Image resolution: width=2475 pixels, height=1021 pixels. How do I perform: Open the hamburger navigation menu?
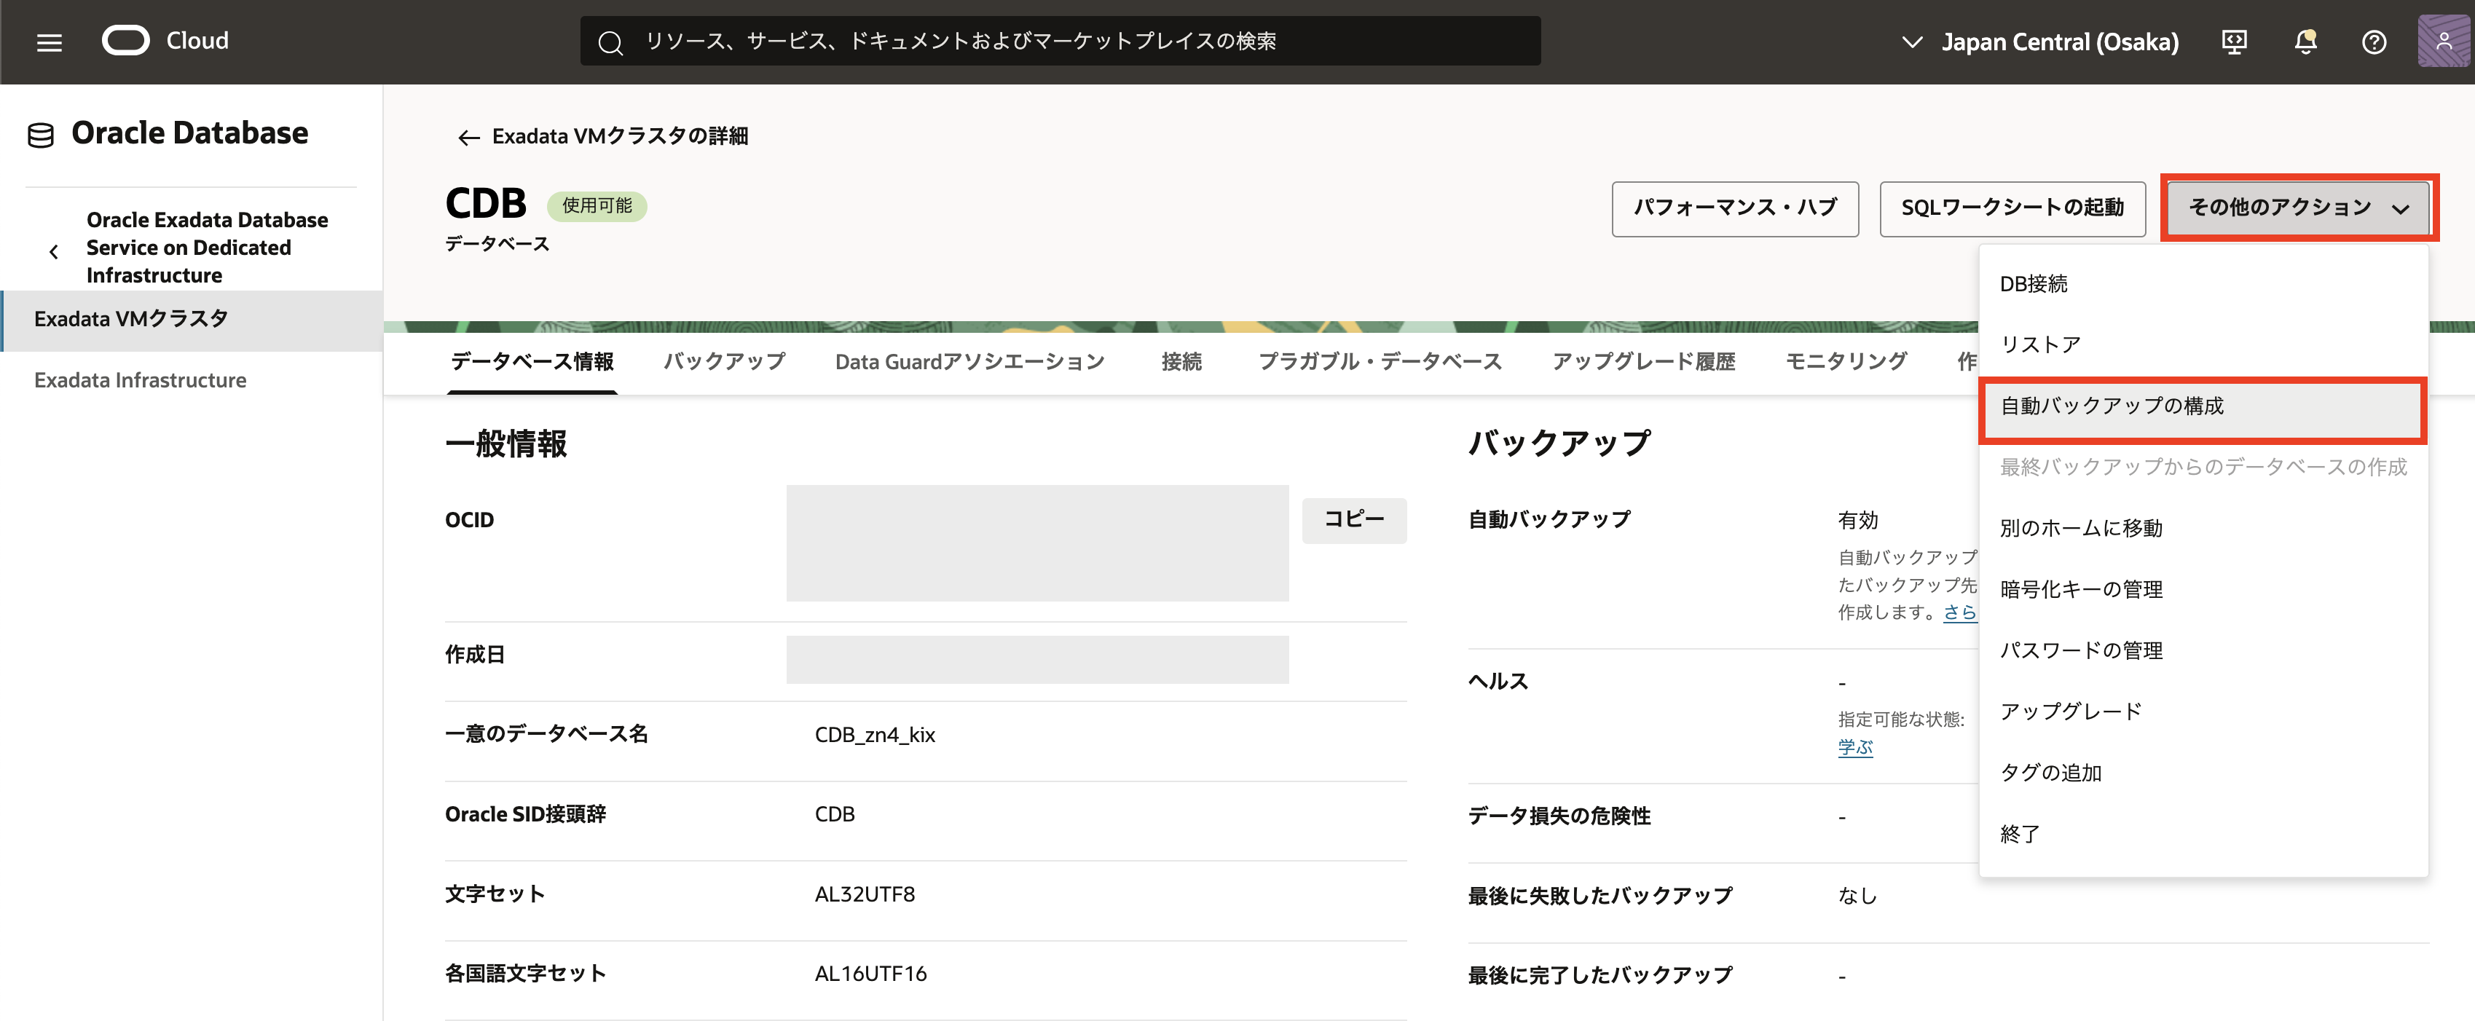tap(49, 42)
